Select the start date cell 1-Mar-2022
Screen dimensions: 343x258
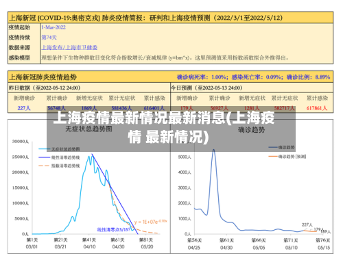pyautogui.click(x=54, y=27)
